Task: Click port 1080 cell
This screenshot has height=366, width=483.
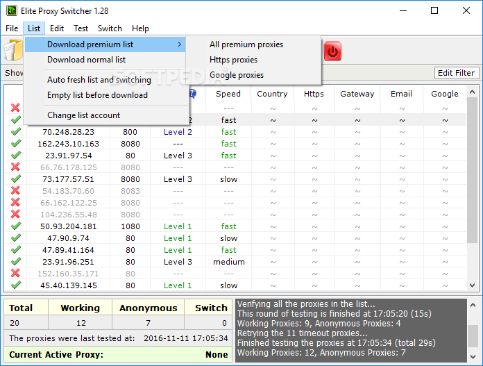Action: pyautogui.click(x=130, y=226)
